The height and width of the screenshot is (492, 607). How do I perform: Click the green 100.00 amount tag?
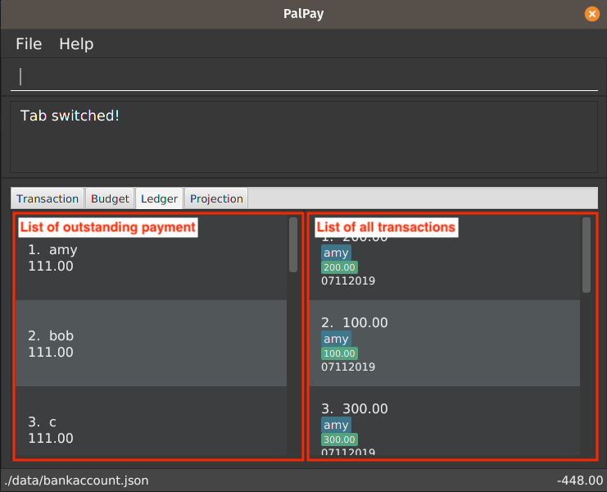point(339,353)
